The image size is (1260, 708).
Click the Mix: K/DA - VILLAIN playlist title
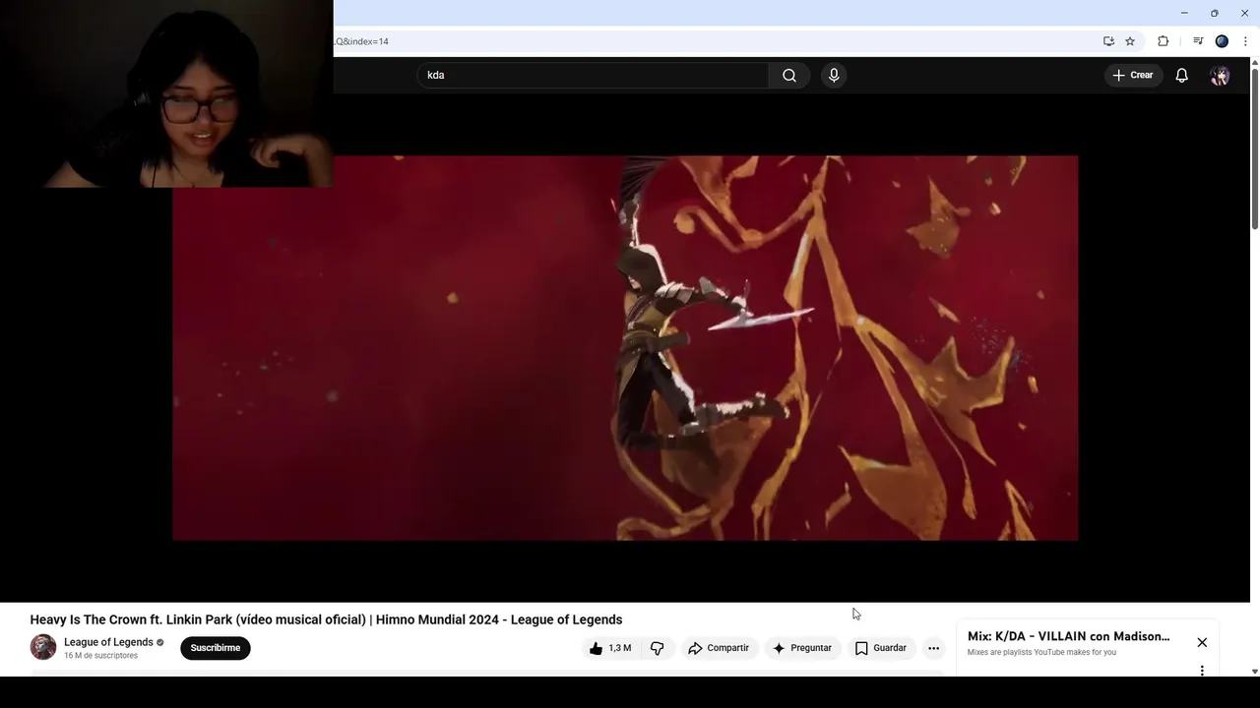pos(1069,636)
